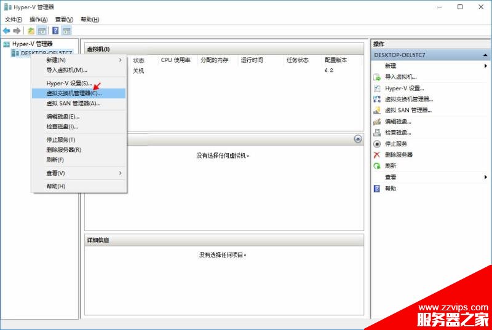492x330 pixels.
Task: Click the Hyper-V 管理器 tree root icon
Action: point(7,44)
